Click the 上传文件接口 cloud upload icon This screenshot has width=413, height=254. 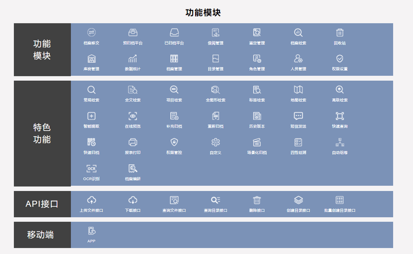91,200
